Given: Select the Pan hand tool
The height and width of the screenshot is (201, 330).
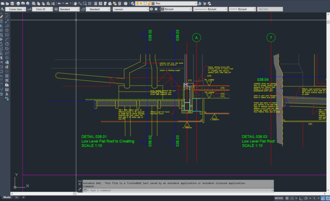Looking at the screenshot, I should [74, 3].
